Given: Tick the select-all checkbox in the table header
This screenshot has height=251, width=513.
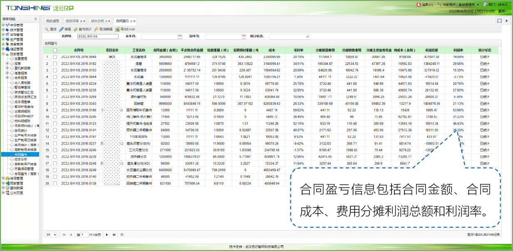Looking at the screenshot, I should [55, 50].
